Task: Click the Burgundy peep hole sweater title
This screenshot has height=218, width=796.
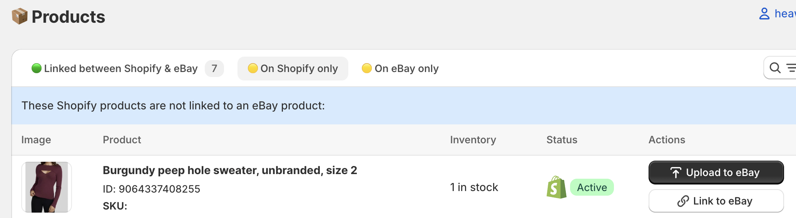Action: (x=230, y=170)
